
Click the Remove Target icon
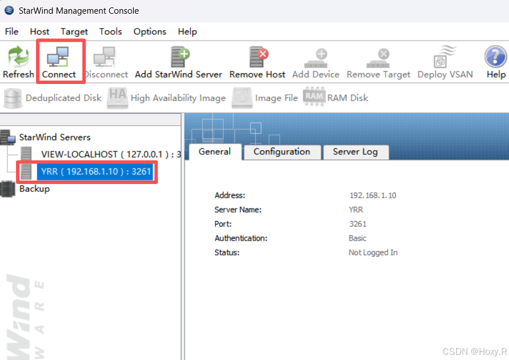pos(378,58)
